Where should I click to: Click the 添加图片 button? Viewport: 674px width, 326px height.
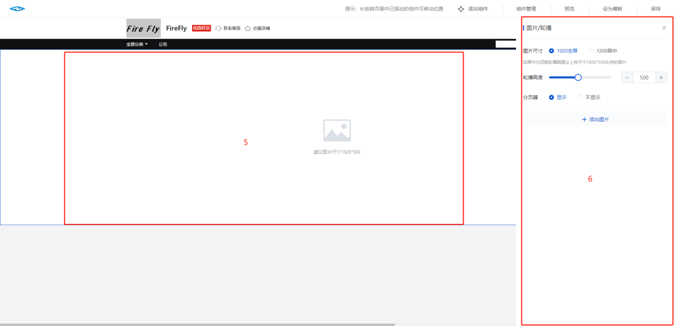point(595,119)
